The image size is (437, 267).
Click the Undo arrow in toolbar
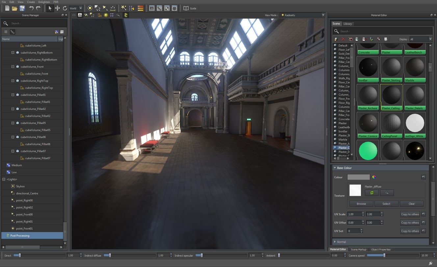tap(31, 8)
